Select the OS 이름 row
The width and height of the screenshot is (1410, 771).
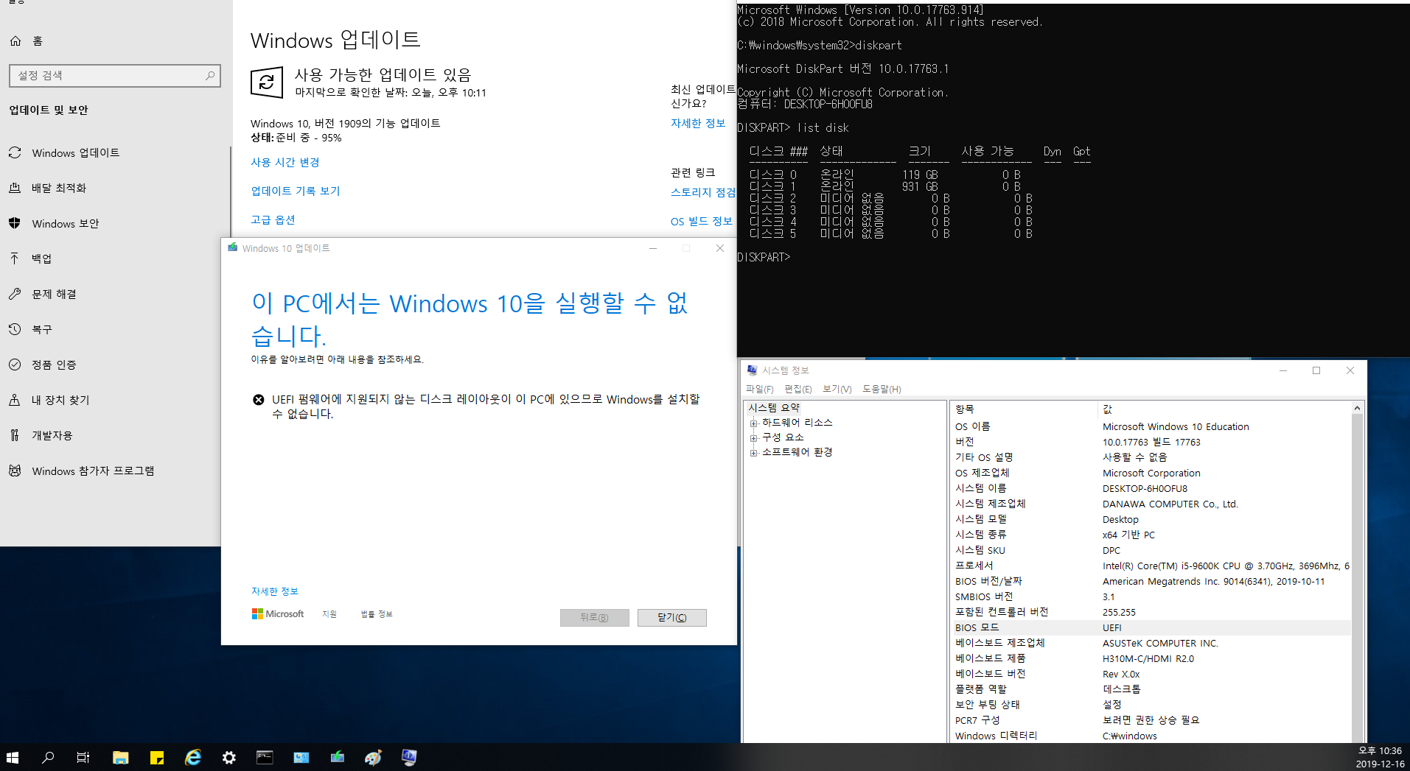pyautogui.click(x=1151, y=427)
